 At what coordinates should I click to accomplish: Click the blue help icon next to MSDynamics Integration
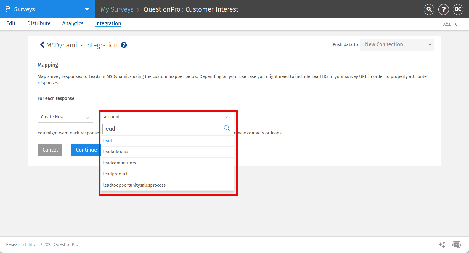coord(124,45)
